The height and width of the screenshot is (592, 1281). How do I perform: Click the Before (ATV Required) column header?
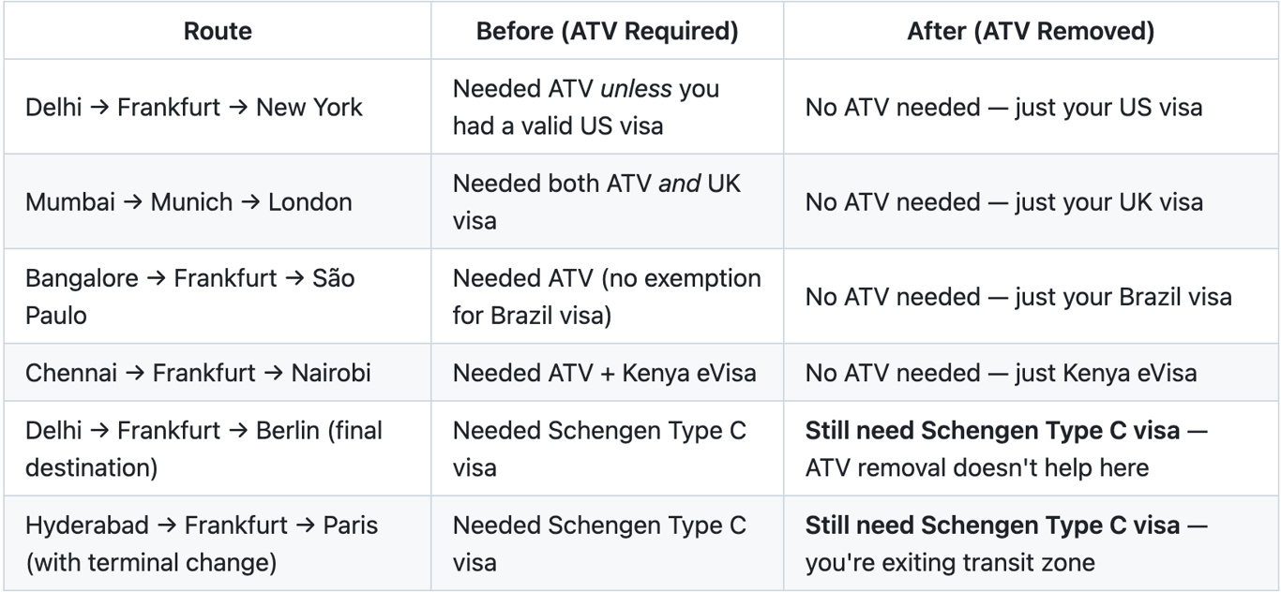coord(607,31)
